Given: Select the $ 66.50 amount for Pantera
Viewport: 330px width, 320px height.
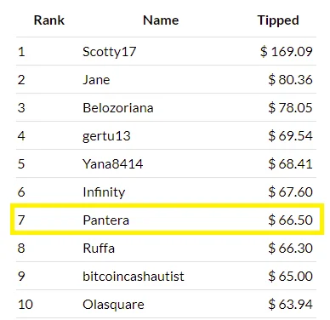Looking at the screenshot, I should (x=290, y=220).
